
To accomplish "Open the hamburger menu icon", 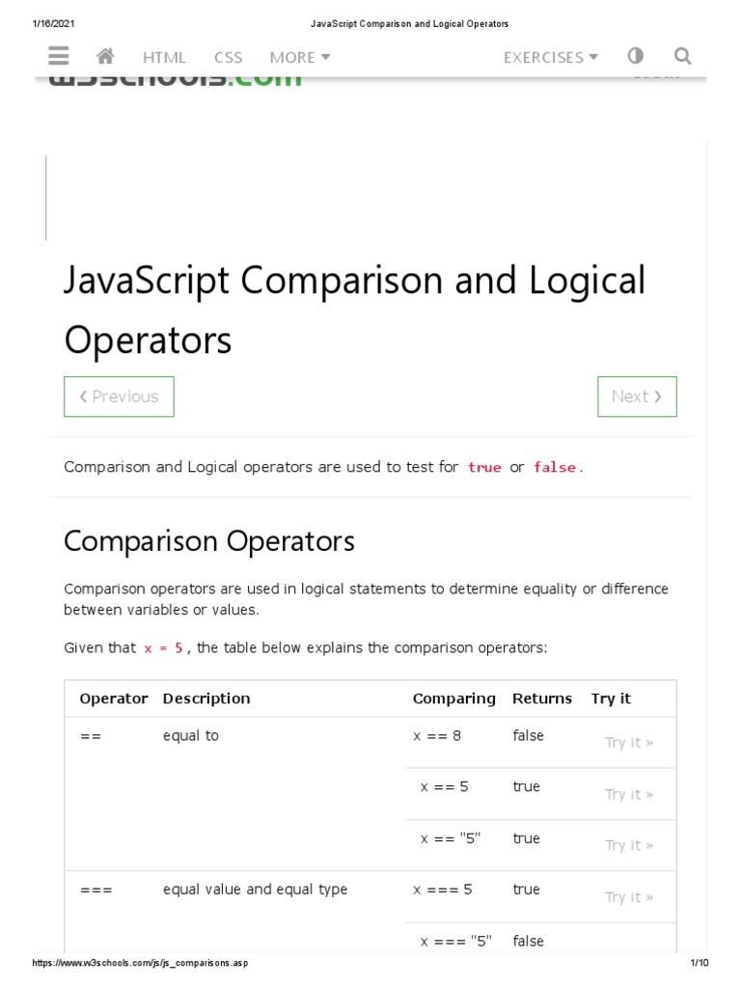I will pos(59,57).
